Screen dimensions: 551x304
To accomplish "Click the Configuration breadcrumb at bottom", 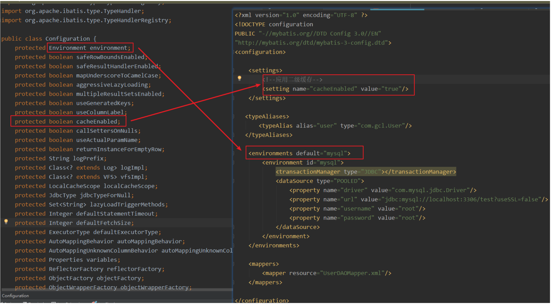I will pos(15,296).
